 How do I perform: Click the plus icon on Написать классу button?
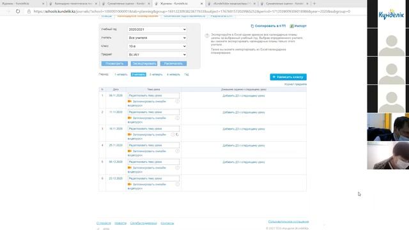point(274,77)
